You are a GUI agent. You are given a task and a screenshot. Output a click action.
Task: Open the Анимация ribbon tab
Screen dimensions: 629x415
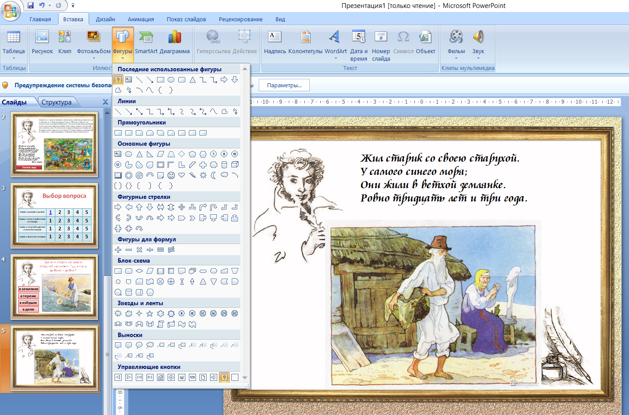[141, 19]
